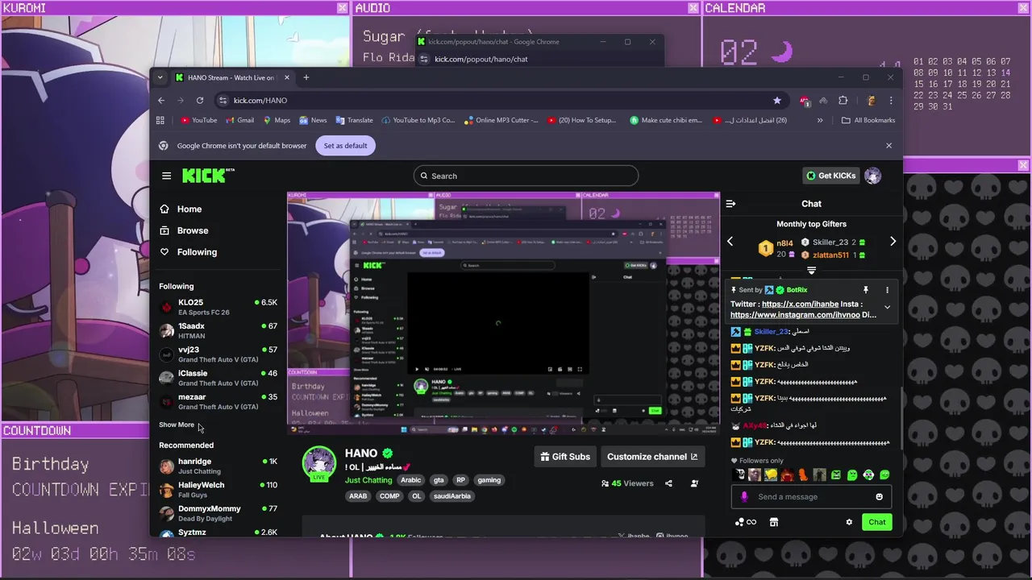
Task: Open a new Chrome tab
Action: pyautogui.click(x=306, y=77)
